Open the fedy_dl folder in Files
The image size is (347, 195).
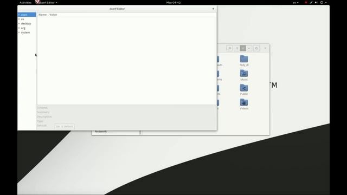click(x=244, y=61)
